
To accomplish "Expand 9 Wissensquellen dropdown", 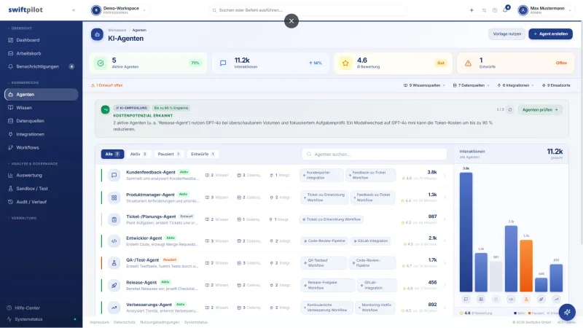I will coord(424,85).
